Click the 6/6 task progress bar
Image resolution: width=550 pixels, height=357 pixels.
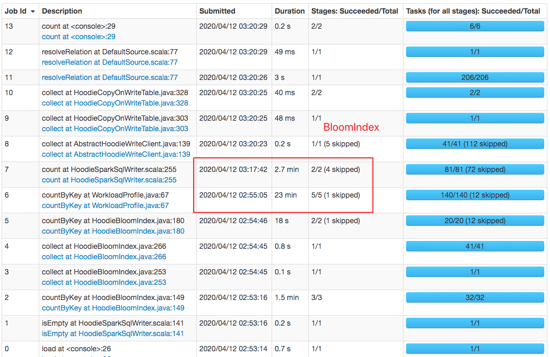pyautogui.click(x=475, y=26)
